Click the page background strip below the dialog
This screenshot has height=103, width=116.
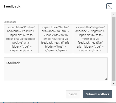58,102
